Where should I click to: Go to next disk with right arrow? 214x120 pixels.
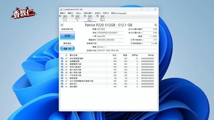click(155, 25)
